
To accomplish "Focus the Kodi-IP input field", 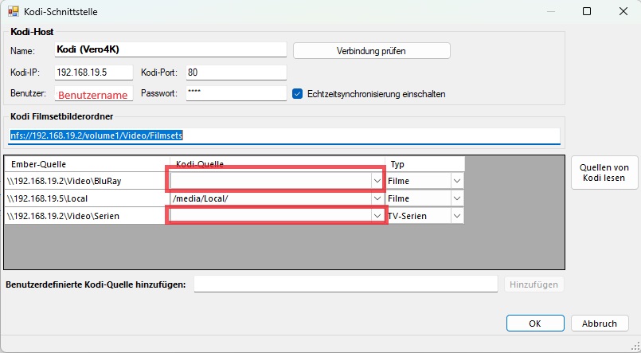I will coord(94,73).
